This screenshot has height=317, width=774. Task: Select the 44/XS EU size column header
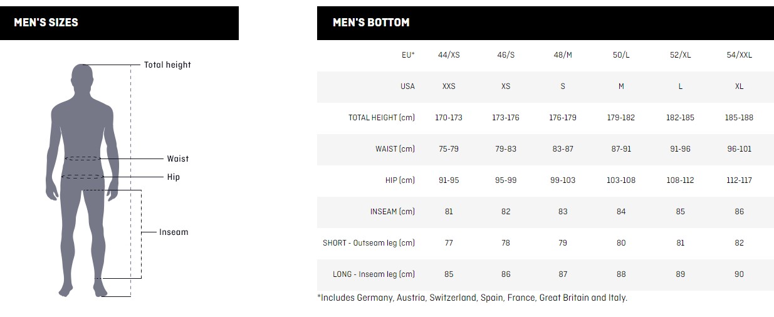(x=449, y=55)
